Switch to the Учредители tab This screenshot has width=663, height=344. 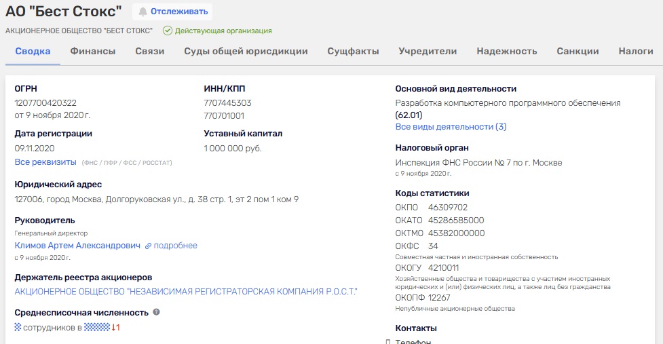tap(428, 51)
